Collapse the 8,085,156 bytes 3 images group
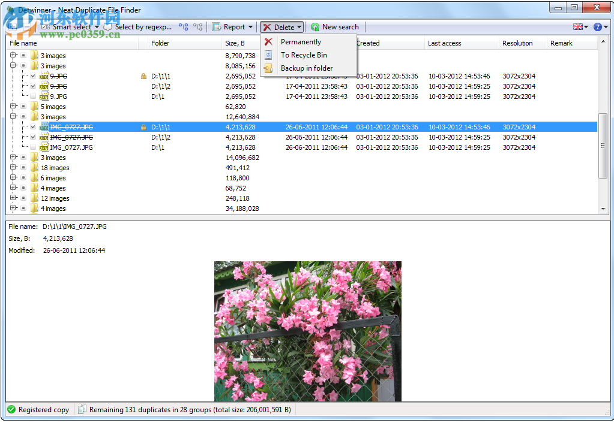This screenshot has height=423, width=614. pyautogui.click(x=13, y=65)
